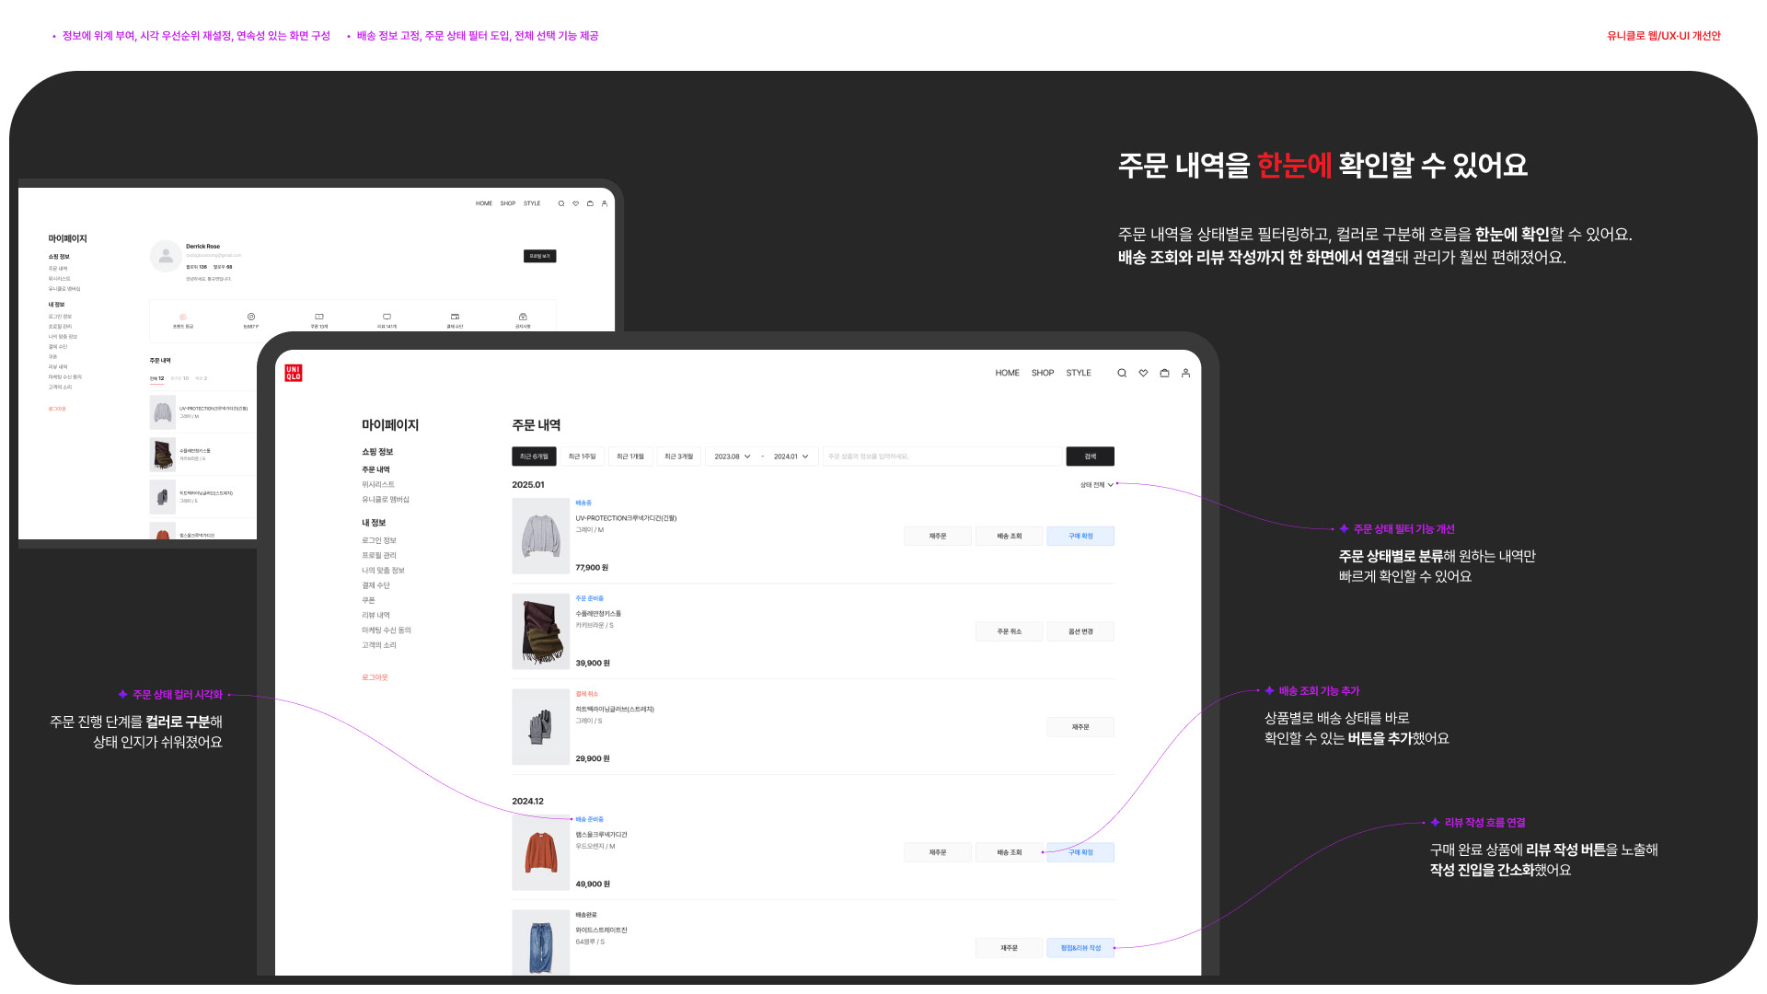Click the black 검색 search button
The height and width of the screenshot is (994, 1767).
(x=1090, y=457)
